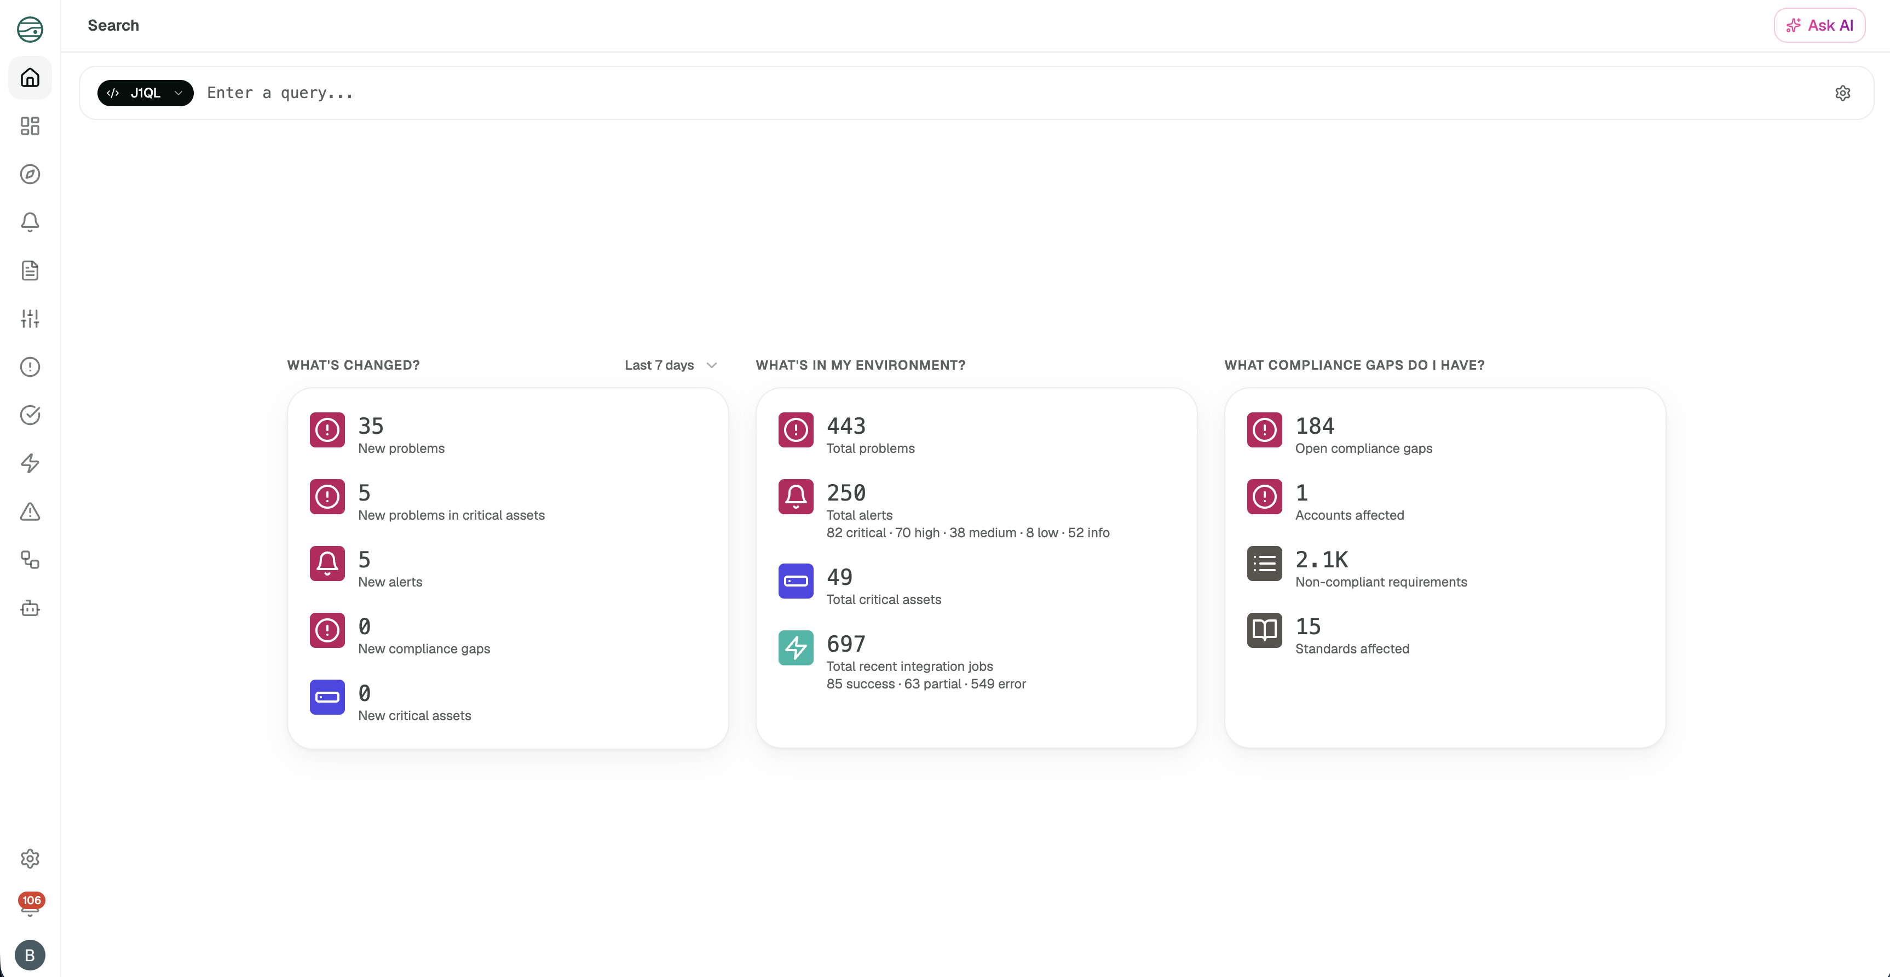Image resolution: width=1890 pixels, height=977 pixels.
Task: Open the 49 Total critical assets metric
Action: tap(883, 587)
